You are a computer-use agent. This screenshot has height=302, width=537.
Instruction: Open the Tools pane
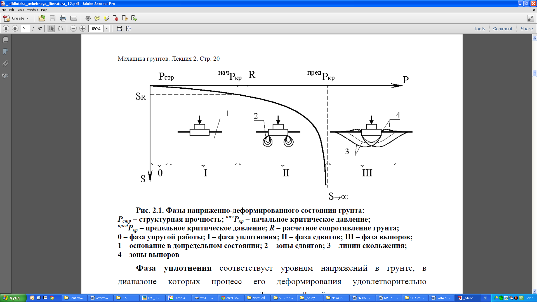coord(479,29)
